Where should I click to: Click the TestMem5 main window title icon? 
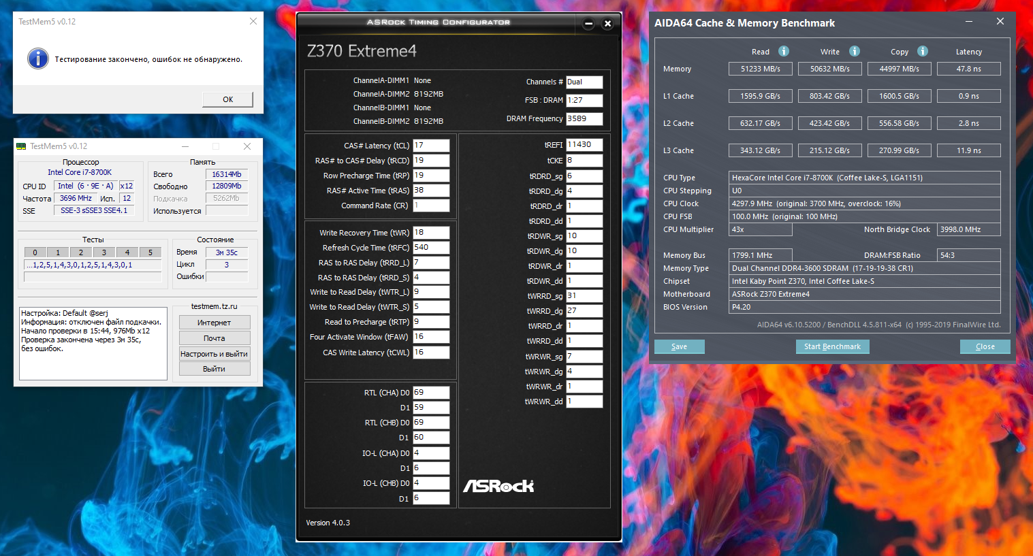tap(21, 146)
